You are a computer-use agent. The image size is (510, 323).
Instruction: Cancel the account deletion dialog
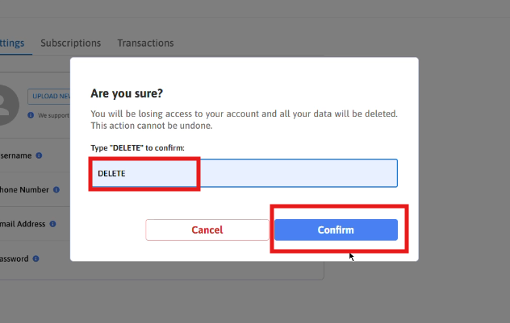[x=207, y=230]
